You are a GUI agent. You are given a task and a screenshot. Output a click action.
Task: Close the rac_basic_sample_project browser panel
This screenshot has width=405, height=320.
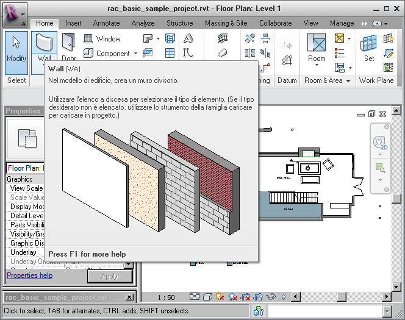pos(129,297)
